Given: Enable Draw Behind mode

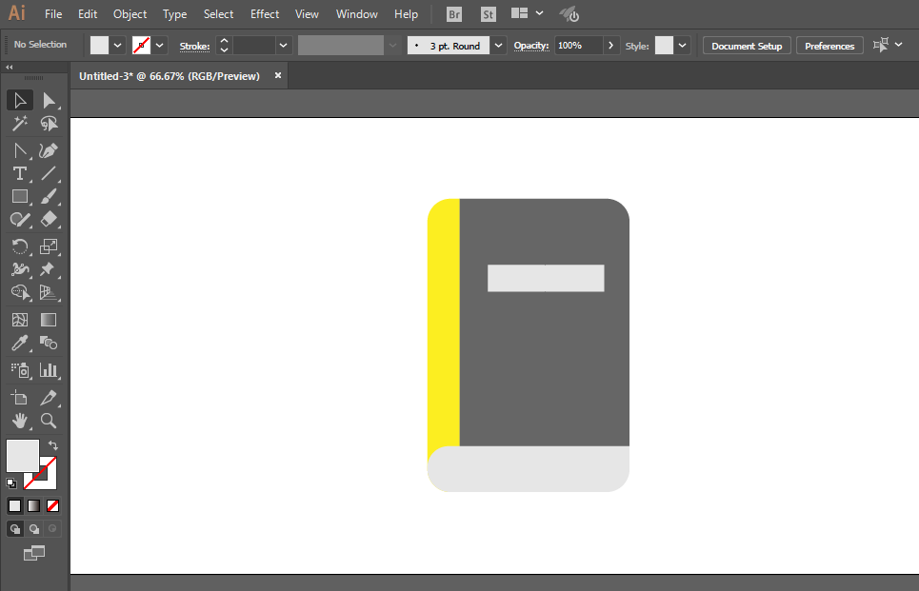Looking at the screenshot, I should pos(34,529).
